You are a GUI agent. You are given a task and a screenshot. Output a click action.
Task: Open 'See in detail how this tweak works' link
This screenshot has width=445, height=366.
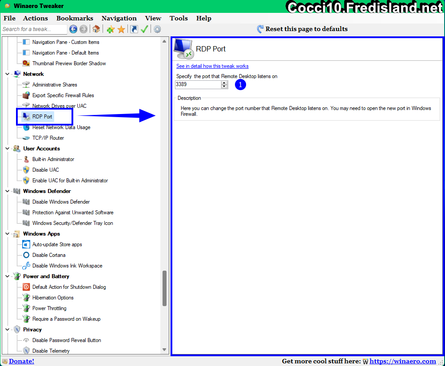click(x=212, y=66)
